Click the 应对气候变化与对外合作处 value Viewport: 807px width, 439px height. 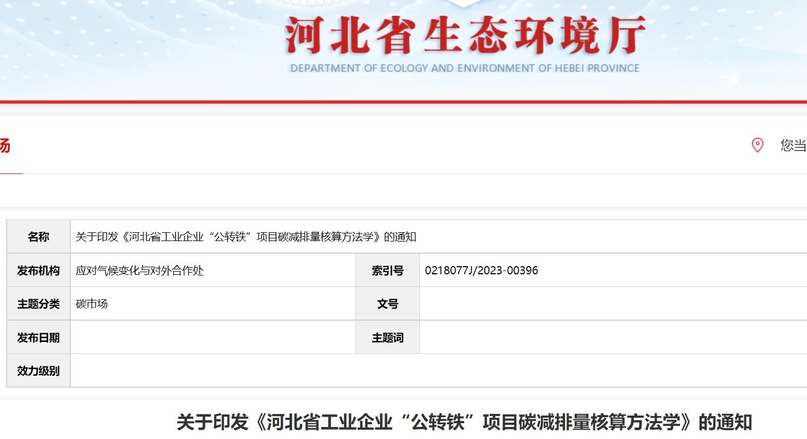pos(140,270)
